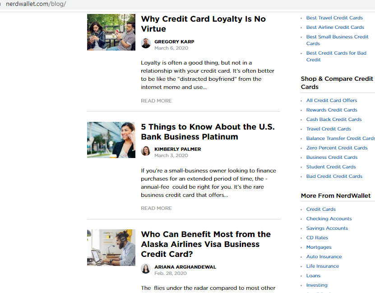This screenshot has width=375, height=293.
Task: Open Cash Back Credit Cards link
Action: (334, 119)
